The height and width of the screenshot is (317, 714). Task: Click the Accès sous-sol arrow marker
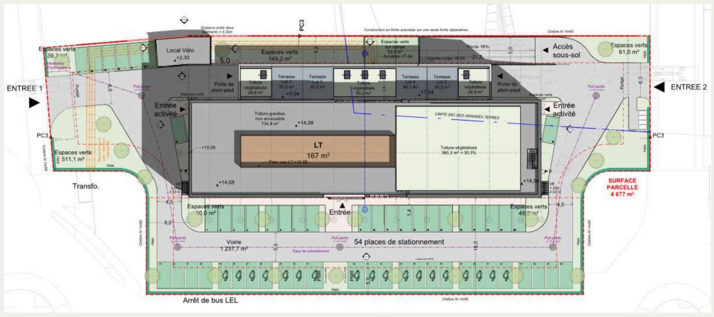tap(545, 50)
